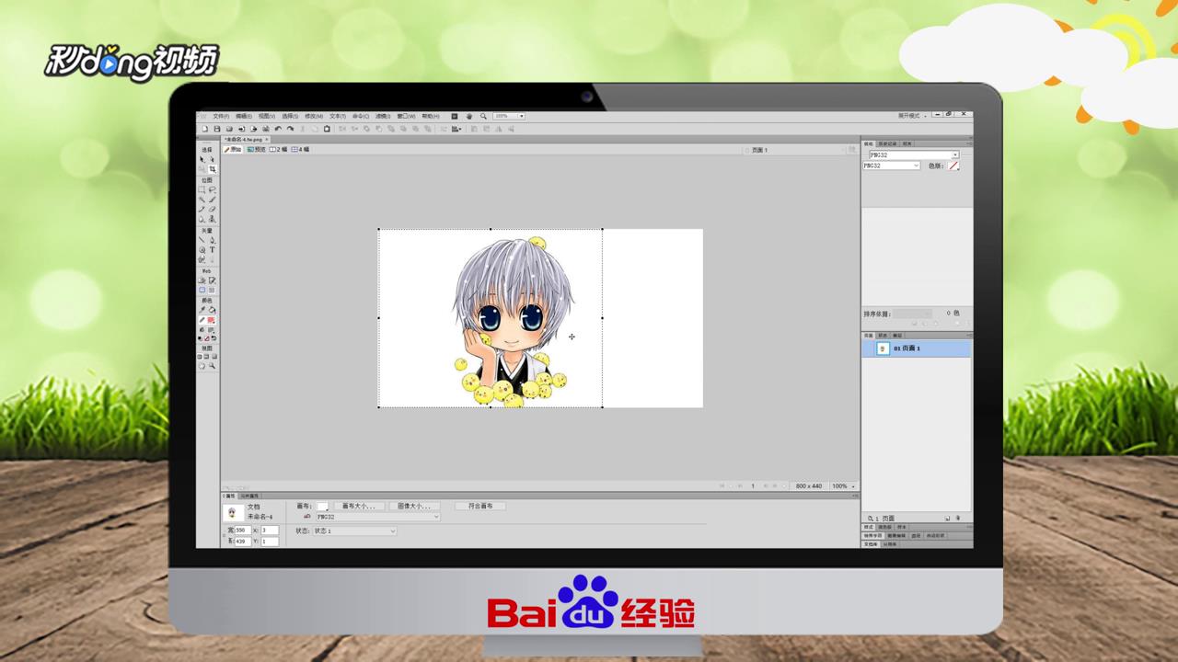Select the Blur tool

[202, 220]
